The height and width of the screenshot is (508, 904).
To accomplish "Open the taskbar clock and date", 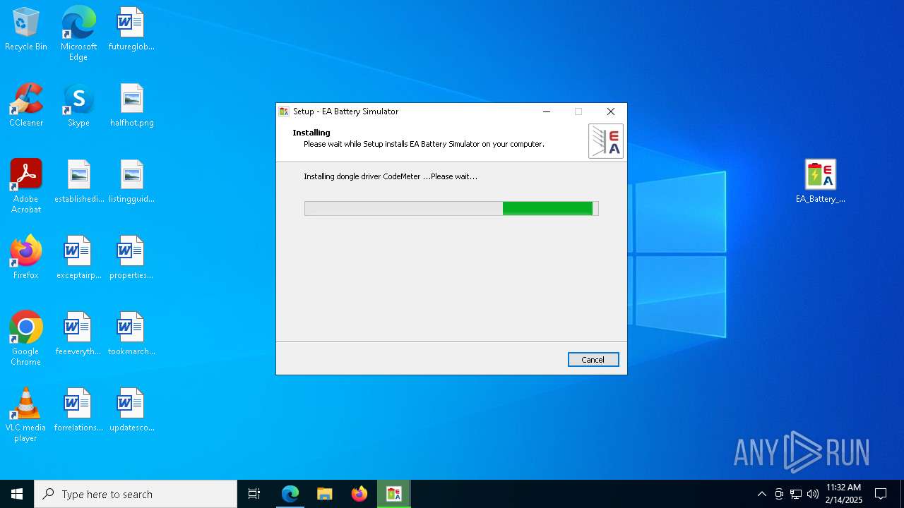I will [x=844, y=494].
